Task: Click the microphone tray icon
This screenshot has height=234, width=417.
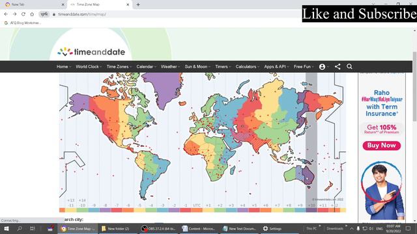Action: pyautogui.click(x=358, y=228)
